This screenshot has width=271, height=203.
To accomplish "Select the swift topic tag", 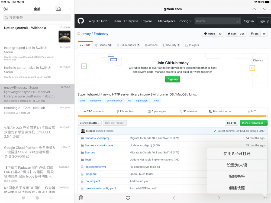I will (x=82, y=101).
